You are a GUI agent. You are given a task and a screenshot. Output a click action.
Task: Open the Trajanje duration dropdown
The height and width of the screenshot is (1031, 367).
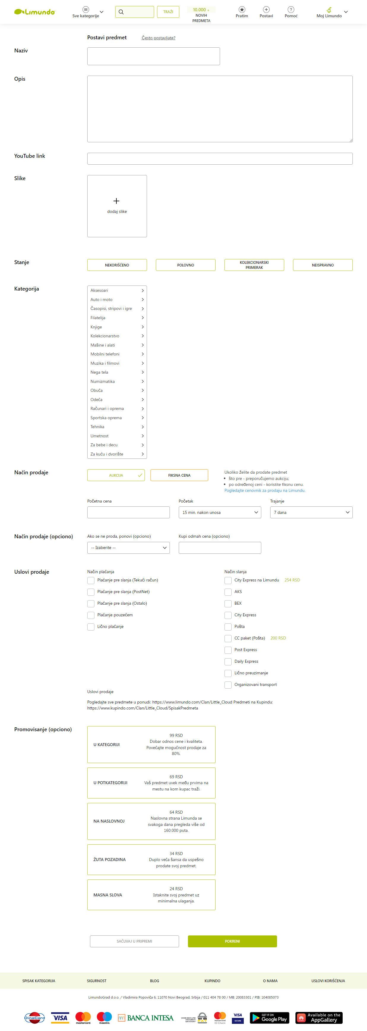click(x=311, y=512)
